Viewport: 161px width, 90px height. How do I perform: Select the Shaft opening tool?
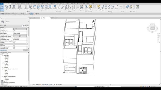[x=106, y=7]
